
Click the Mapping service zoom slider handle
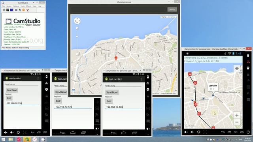(x=77, y=36)
